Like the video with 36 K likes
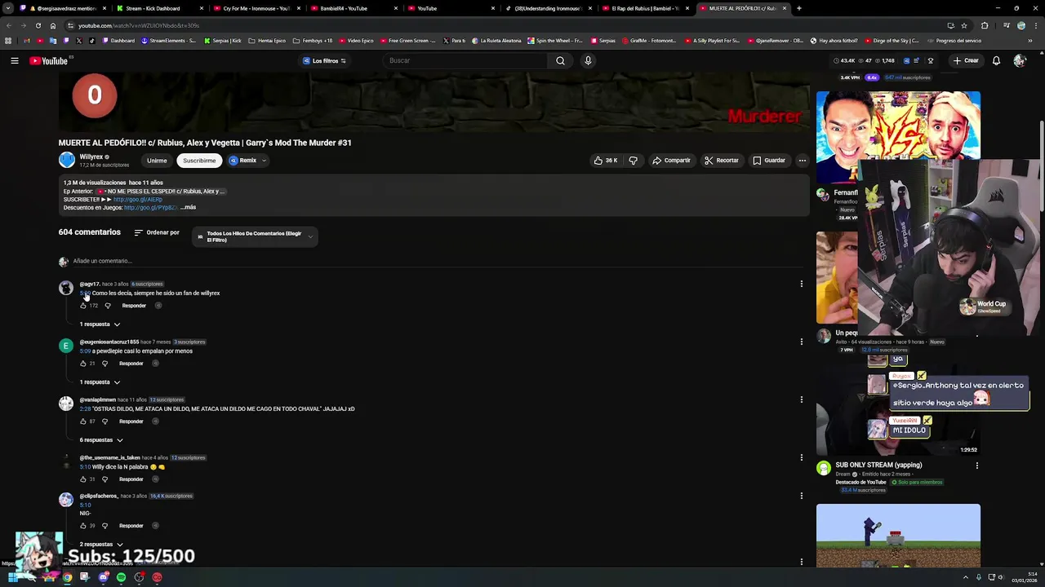Viewport: 1045px width, 587px height. pyautogui.click(x=606, y=161)
